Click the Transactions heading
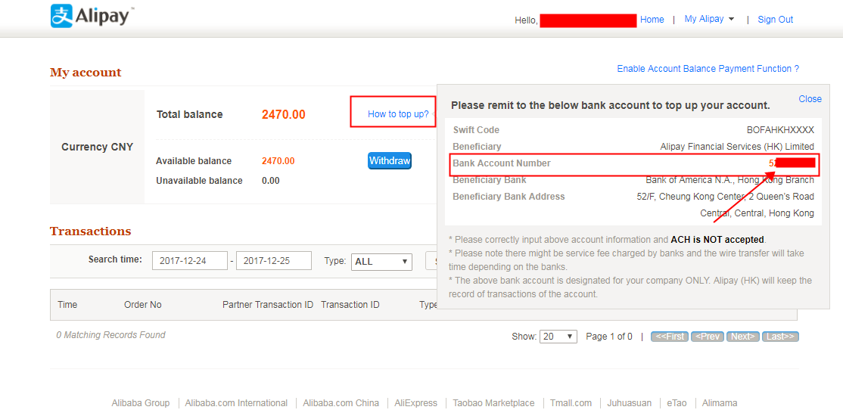 (90, 231)
